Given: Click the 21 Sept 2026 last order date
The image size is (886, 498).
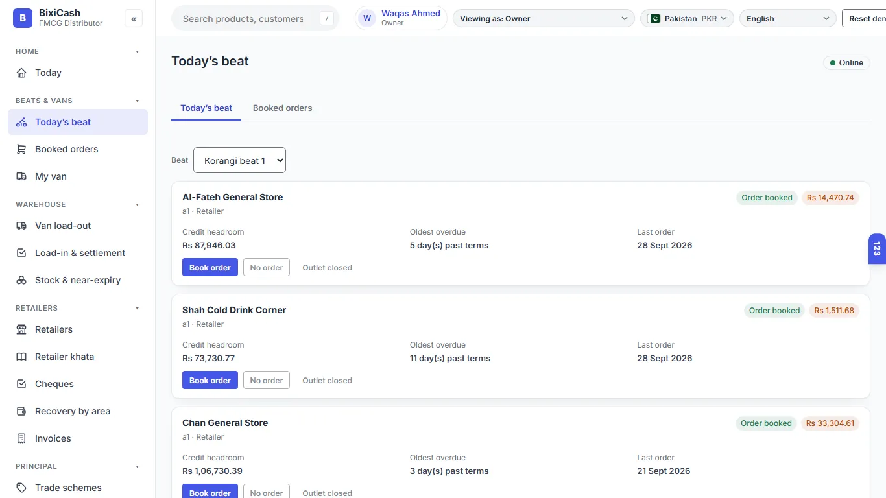Looking at the screenshot, I should coord(664,471).
